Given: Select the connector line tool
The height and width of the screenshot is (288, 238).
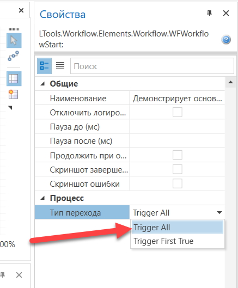Looking at the screenshot, I should pos(13,56).
